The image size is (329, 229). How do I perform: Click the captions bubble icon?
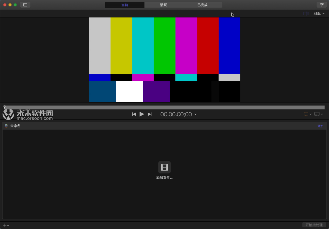click(x=317, y=114)
